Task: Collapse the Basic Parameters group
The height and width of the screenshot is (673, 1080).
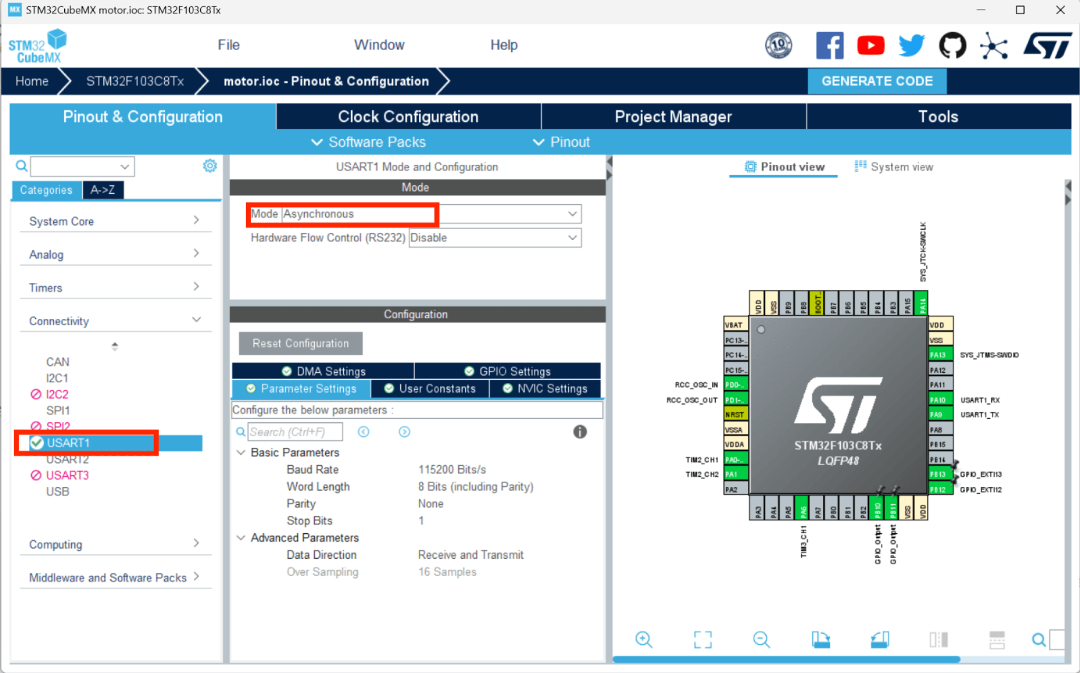Action: point(242,452)
